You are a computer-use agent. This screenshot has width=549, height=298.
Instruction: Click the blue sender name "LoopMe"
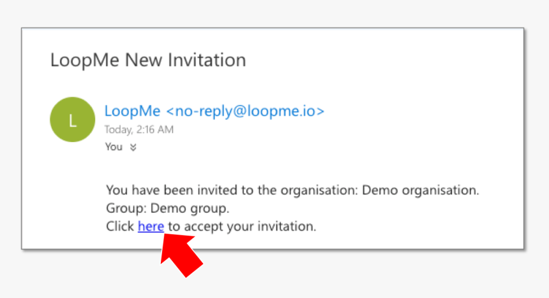[132, 111]
